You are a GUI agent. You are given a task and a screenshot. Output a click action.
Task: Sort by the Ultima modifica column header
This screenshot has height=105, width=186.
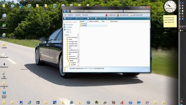click(x=94, y=21)
